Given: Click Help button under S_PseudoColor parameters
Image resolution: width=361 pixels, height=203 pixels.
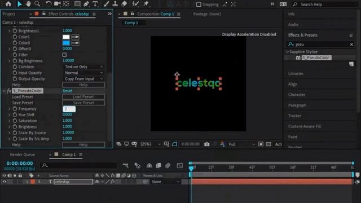Looking at the screenshot, I should pos(83,144).
